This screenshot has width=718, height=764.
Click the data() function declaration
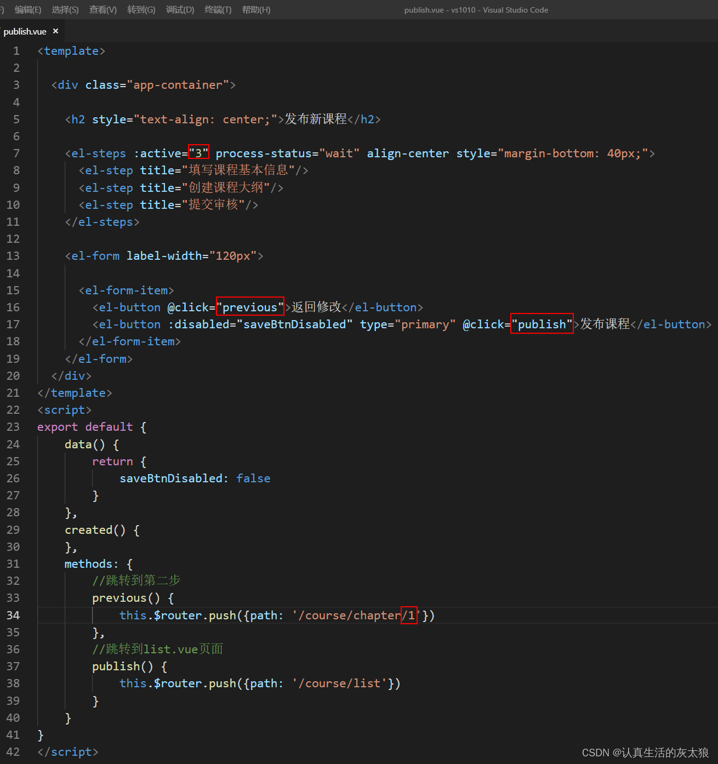[x=85, y=444]
